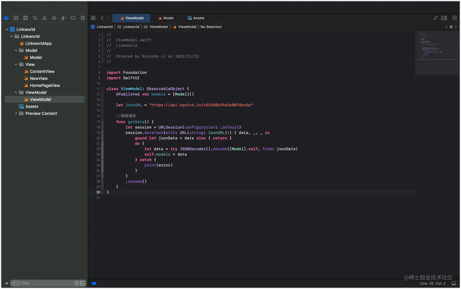461x289 pixels.
Task: Collapse the View folder
Action: click(x=16, y=64)
